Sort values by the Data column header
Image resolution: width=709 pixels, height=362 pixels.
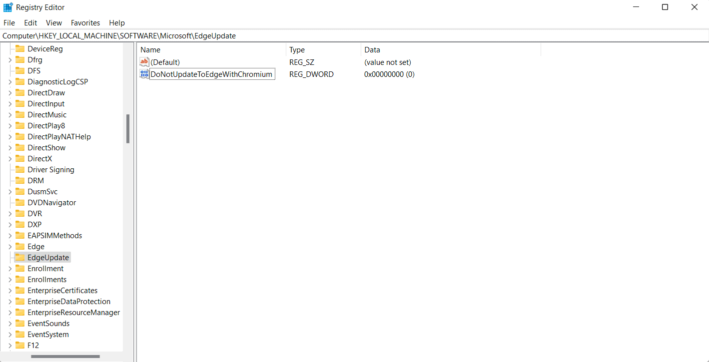pos(451,50)
